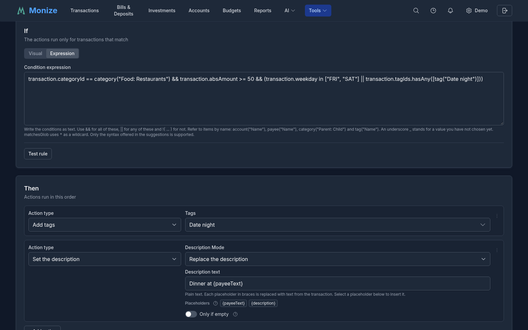The width and height of the screenshot is (528, 330).
Task: Expand the AI menu
Action: point(290,11)
